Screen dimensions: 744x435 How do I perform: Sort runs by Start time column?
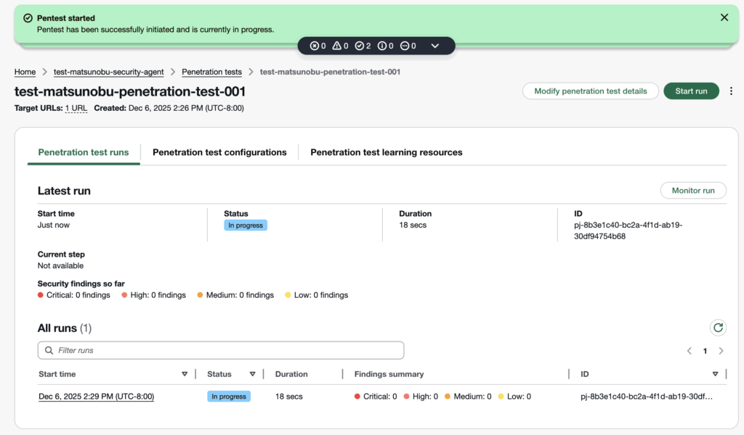click(x=185, y=374)
